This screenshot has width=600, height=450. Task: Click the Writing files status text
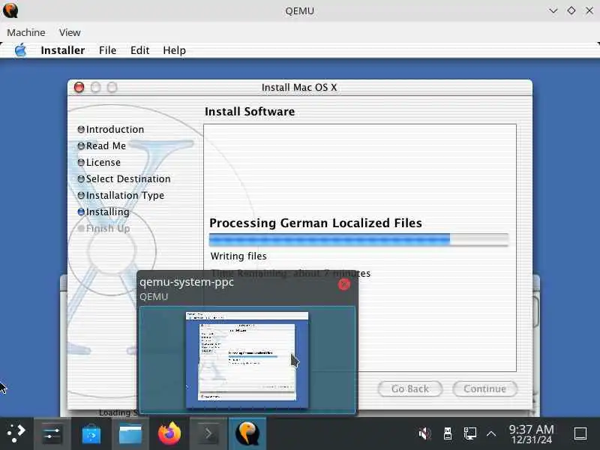238,256
